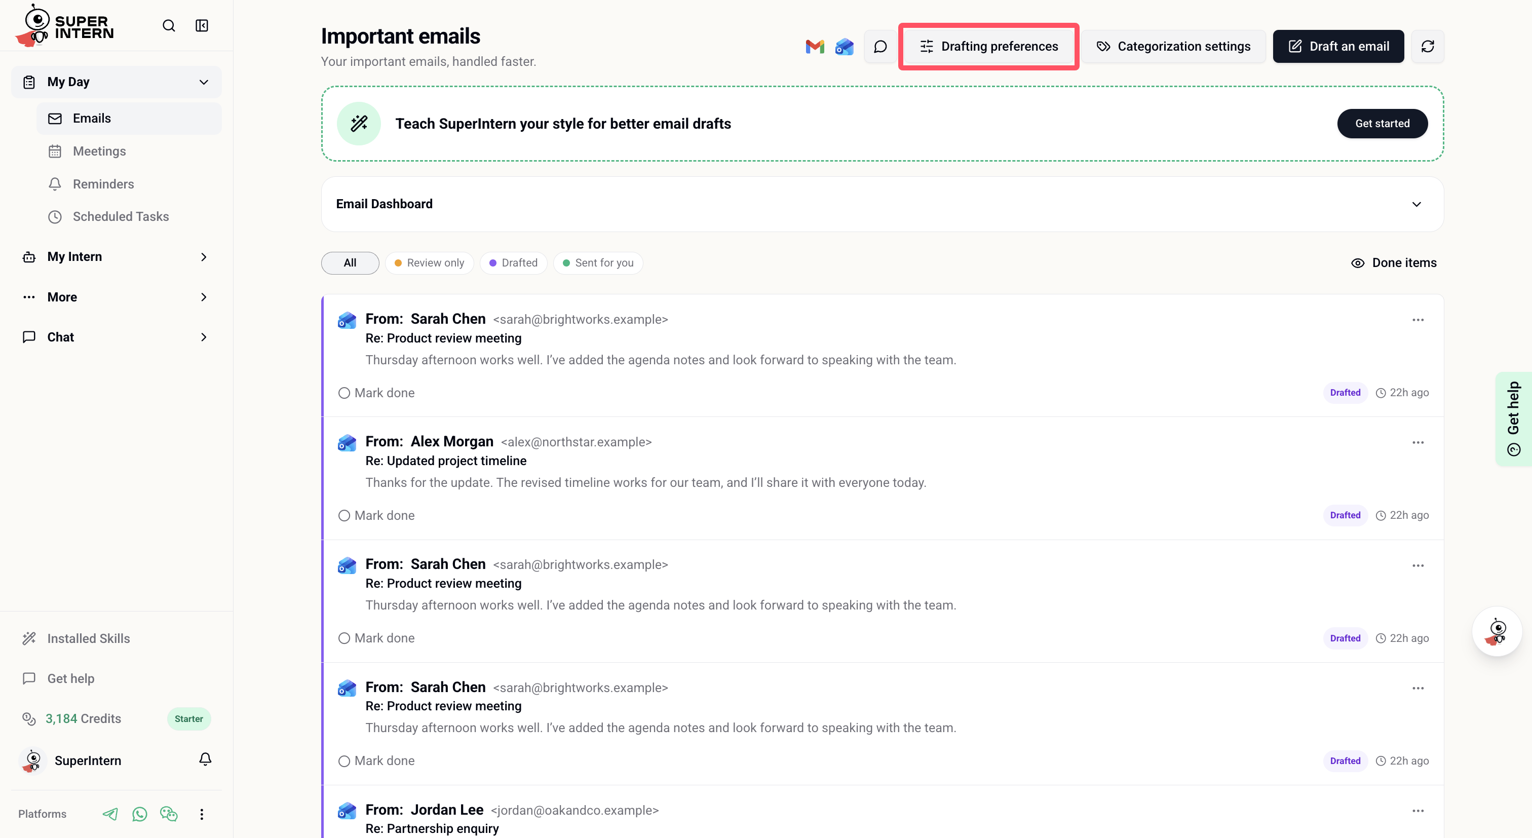1532x838 pixels.
Task: Click the credits coin icon
Action: point(28,718)
